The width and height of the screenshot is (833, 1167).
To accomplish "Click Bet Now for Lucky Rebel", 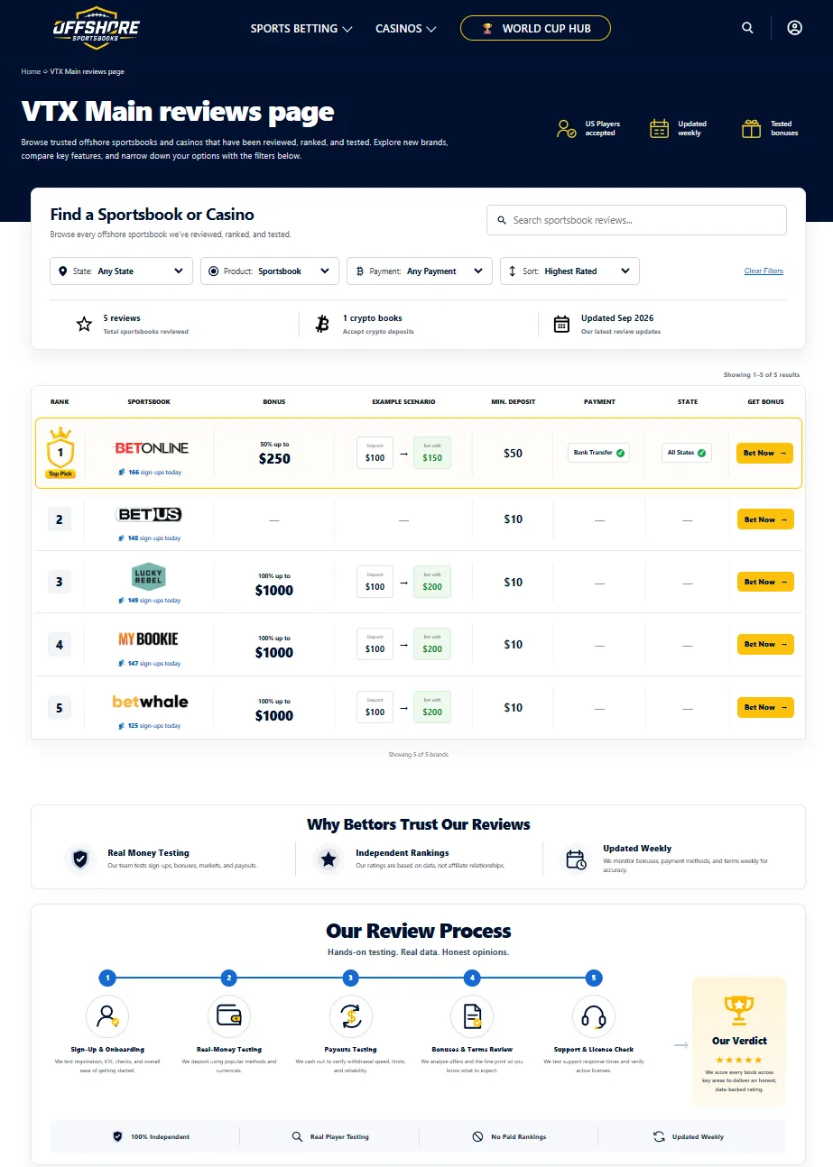I will point(765,582).
